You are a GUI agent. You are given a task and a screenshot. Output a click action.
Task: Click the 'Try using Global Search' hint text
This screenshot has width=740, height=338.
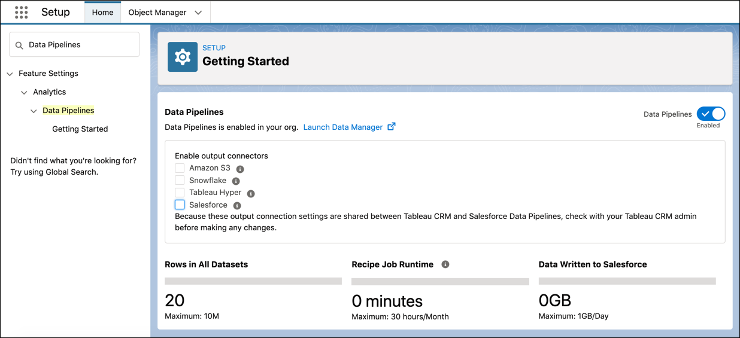(54, 172)
